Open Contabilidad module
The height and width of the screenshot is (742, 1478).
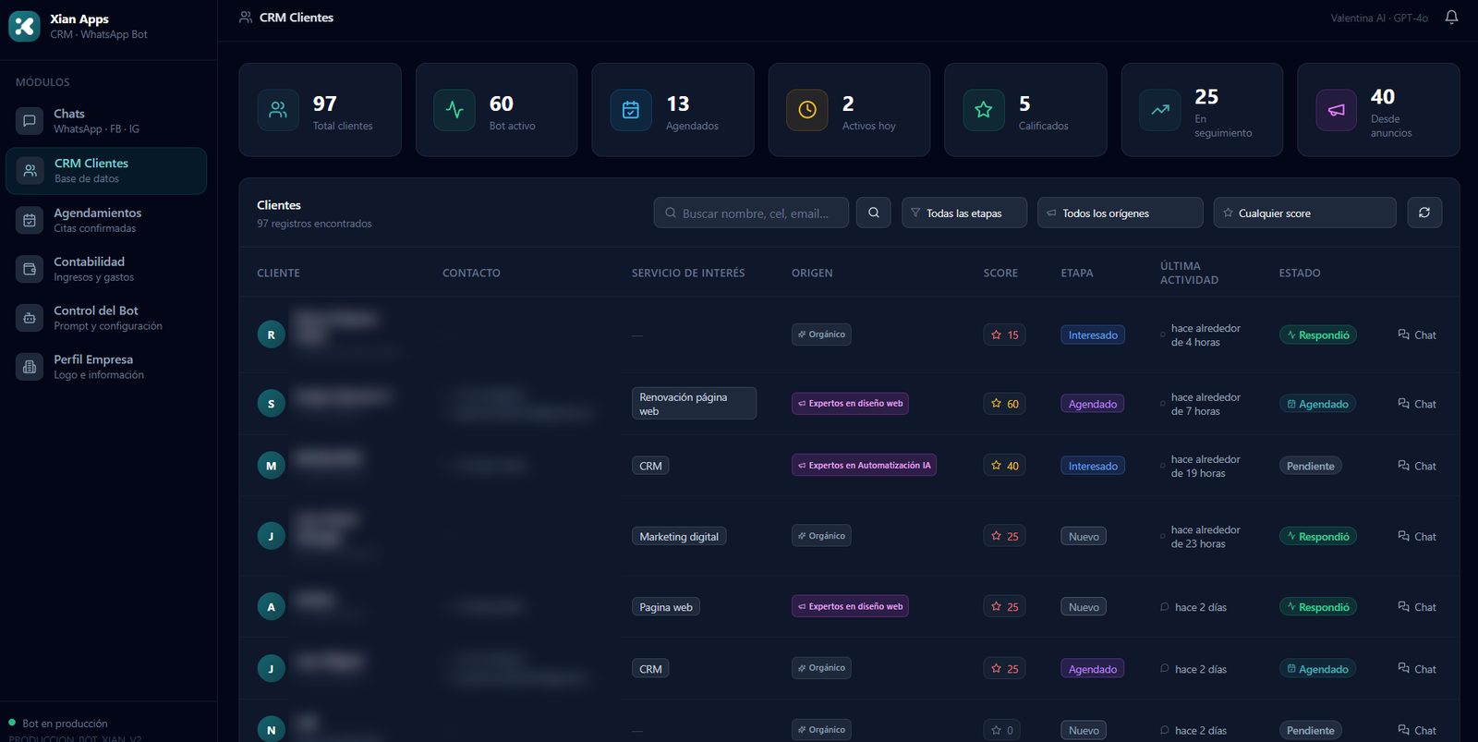(x=106, y=269)
